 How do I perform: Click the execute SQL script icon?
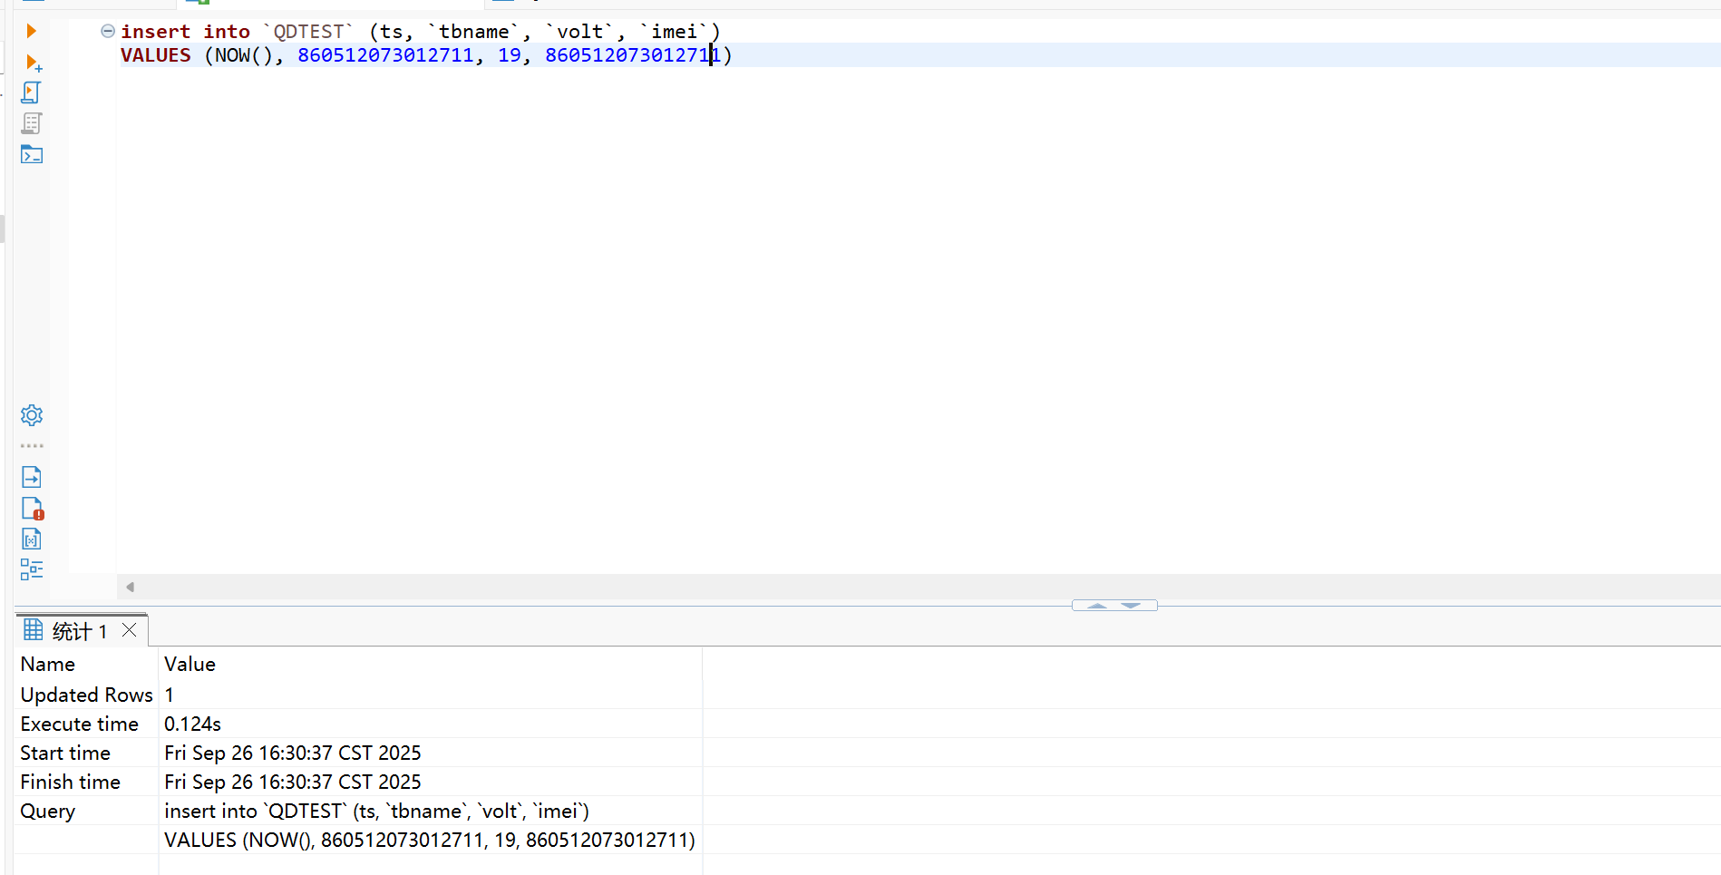pyautogui.click(x=31, y=92)
